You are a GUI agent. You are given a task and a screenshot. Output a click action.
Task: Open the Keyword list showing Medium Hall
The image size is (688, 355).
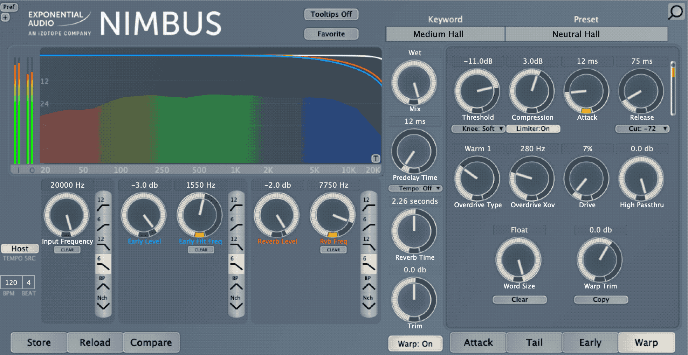tap(445, 34)
